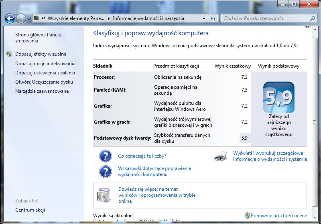Click 'Pamięć (RAM):' row label
Screen dimensions: 321x224
pyautogui.click(x=110, y=90)
